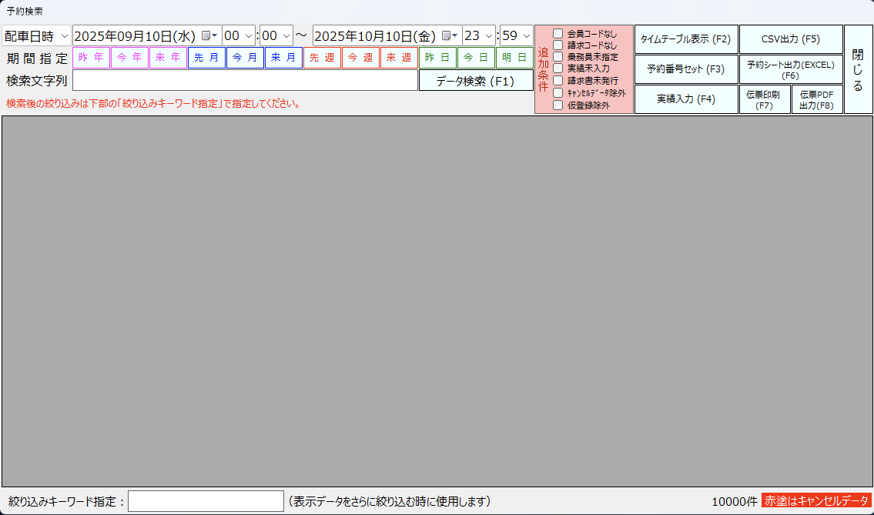The width and height of the screenshot is (874, 515).
Task: Enable キャンセルデータ除外 filter
Action: (557, 92)
